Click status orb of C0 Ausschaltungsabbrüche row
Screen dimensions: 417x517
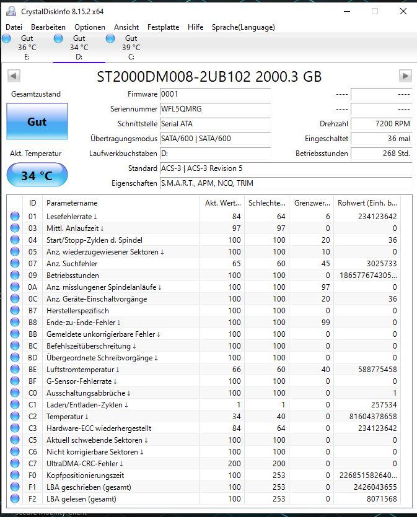[15, 393]
